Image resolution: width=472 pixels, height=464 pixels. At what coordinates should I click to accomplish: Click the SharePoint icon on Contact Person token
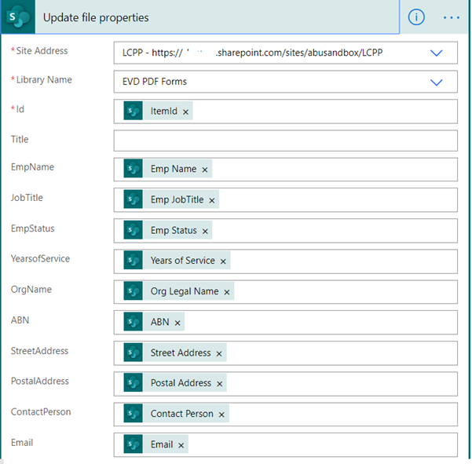pyautogui.click(x=133, y=414)
